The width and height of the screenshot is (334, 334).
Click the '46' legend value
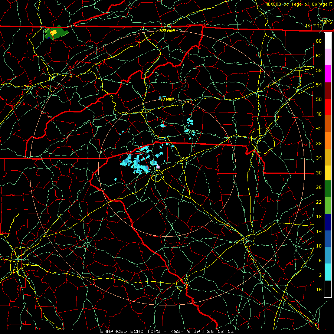[319, 114]
